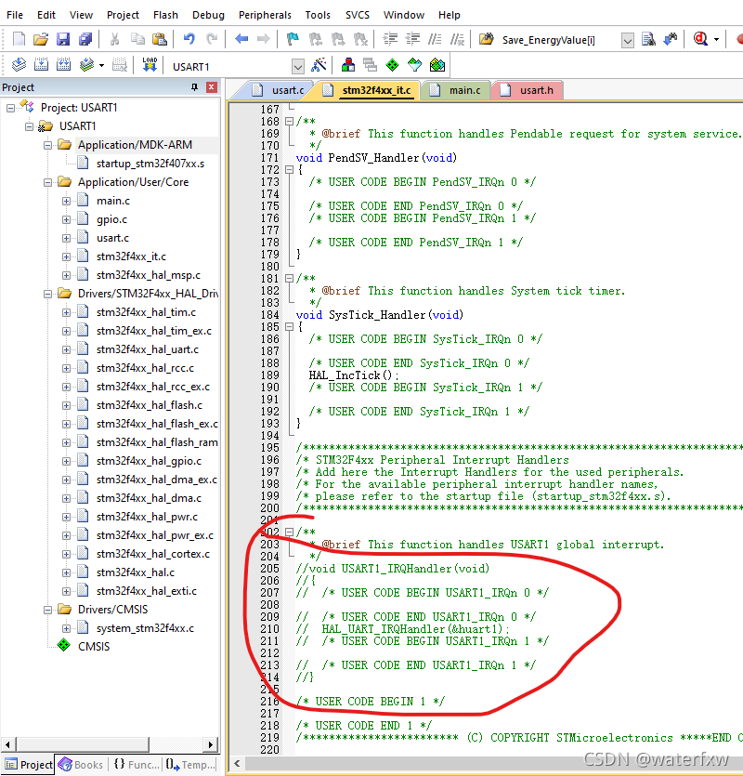743x776 pixels.
Task: Cut selection with the scissors icon
Action: [114, 39]
